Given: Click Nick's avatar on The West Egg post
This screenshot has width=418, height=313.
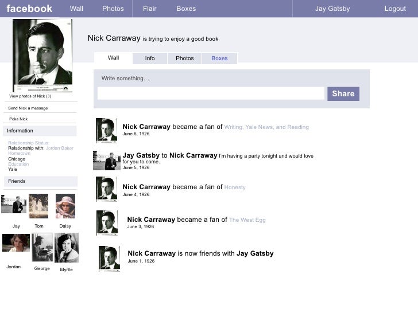Looking at the screenshot, I should (107, 223).
